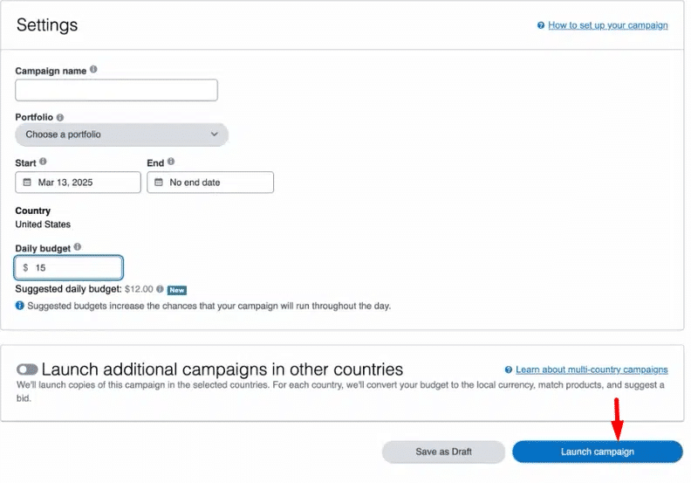This screenshot has height=483, width=691.
Task: Click the info icon beside End
Action: [171, 162]
